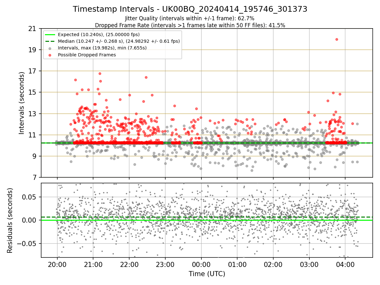Click the red dot legend marker
The height and width of the screenshot is (285, 380).
point(51,55)
